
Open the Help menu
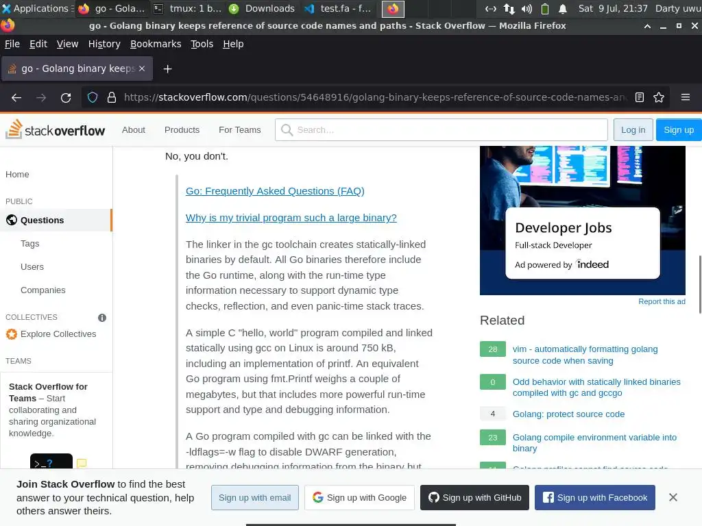(x=233, y=44)
